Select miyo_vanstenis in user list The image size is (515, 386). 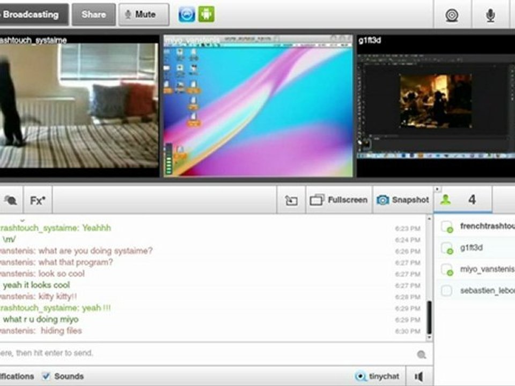click(x=488, y=269)
